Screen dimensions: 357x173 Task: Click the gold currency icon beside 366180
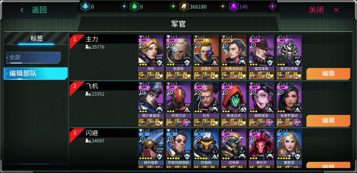(x=184, y=6)
